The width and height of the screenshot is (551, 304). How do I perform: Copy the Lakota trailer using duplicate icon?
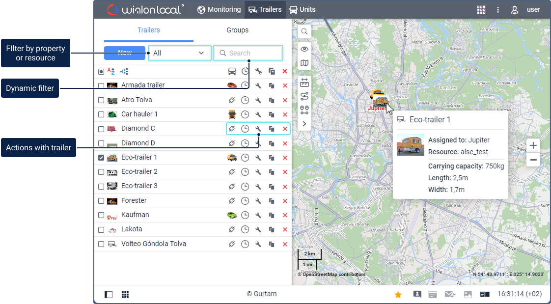[x=272, y=229]
